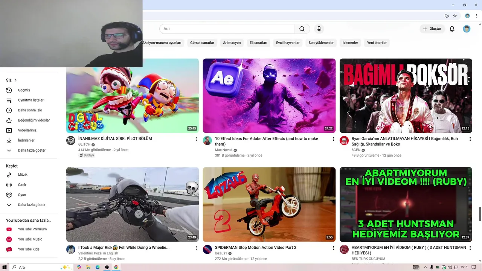The image size is (482, 271).
Task: Select the Görsel sanatlar chip
Action: pos(202,43)
